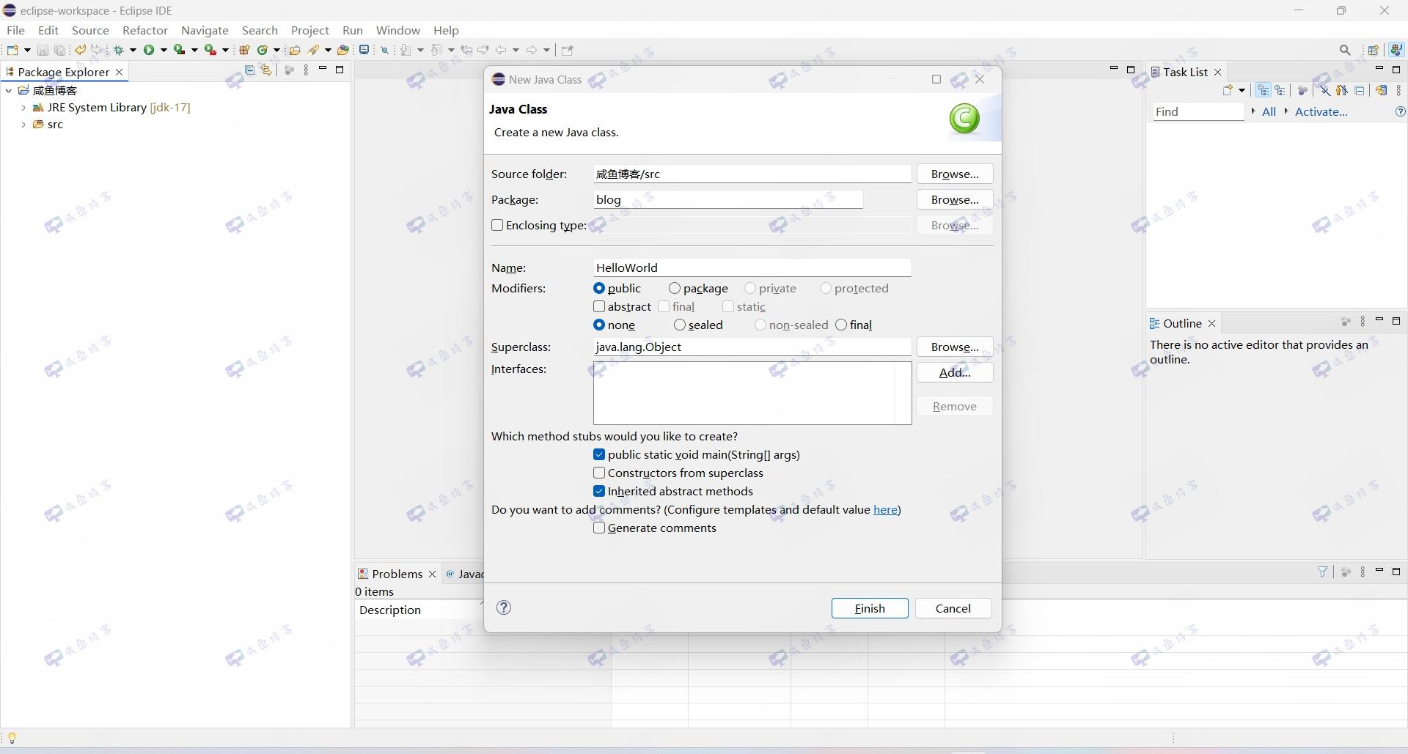
Task: Click the global Search magnifier icon
Action: (1345, 50)
